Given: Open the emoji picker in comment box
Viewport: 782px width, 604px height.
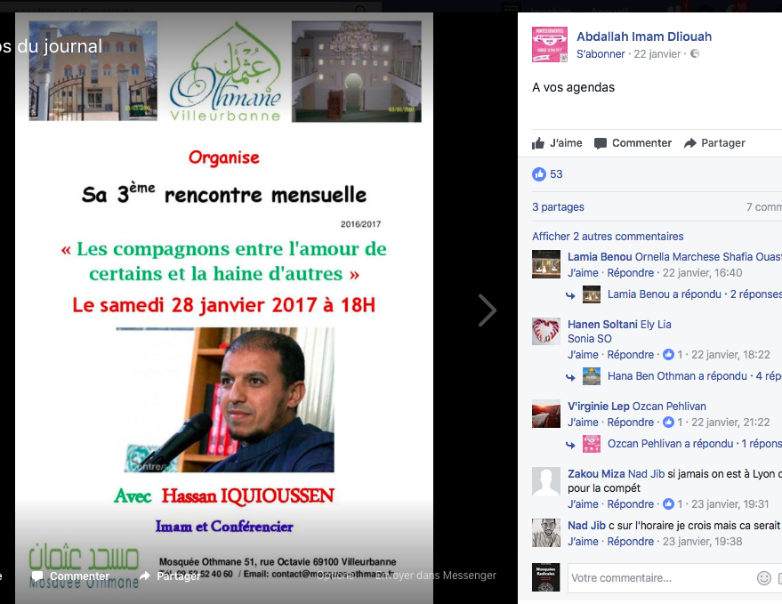Looking at the screenshot, I should (763, 578).
